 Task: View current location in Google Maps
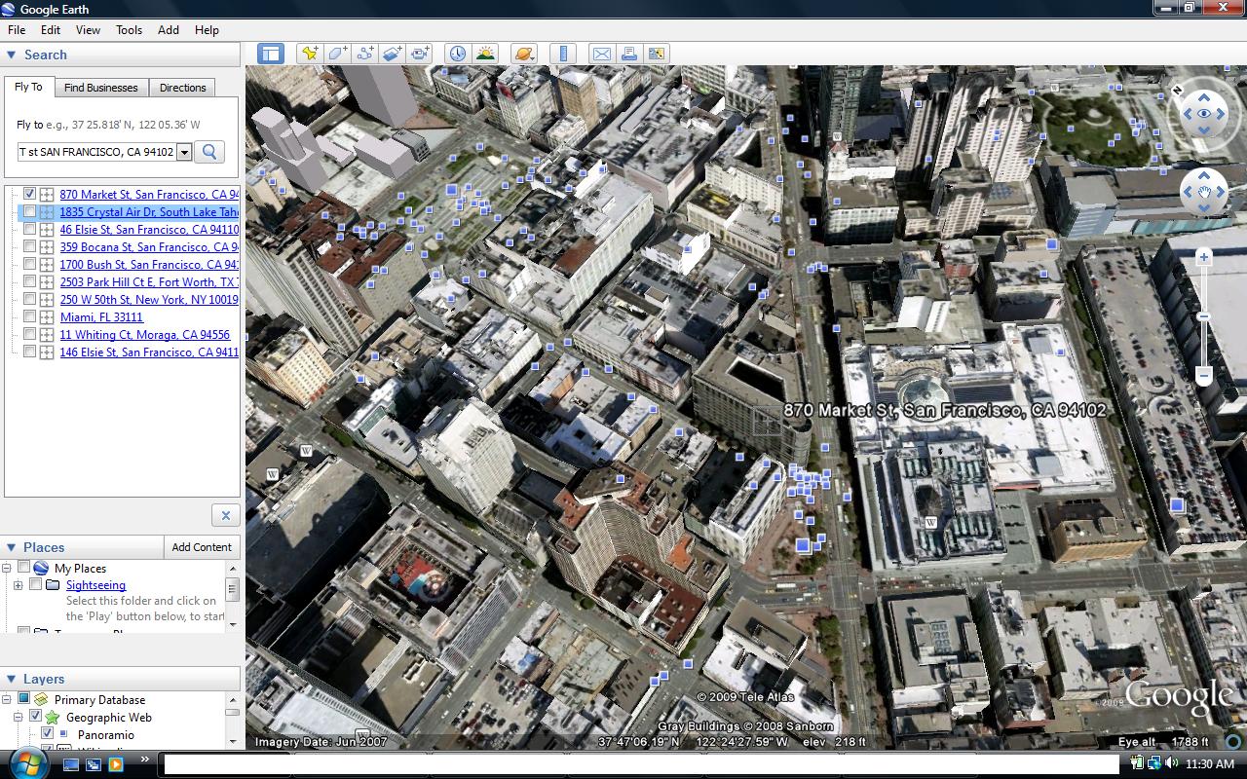pos(657,54)
